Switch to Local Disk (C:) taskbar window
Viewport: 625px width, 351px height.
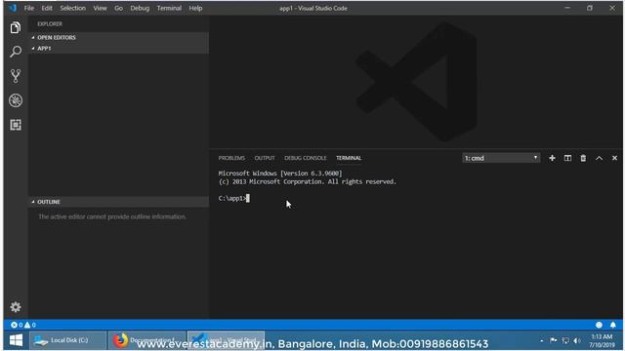pyautogui.click(x=67, y=340)
